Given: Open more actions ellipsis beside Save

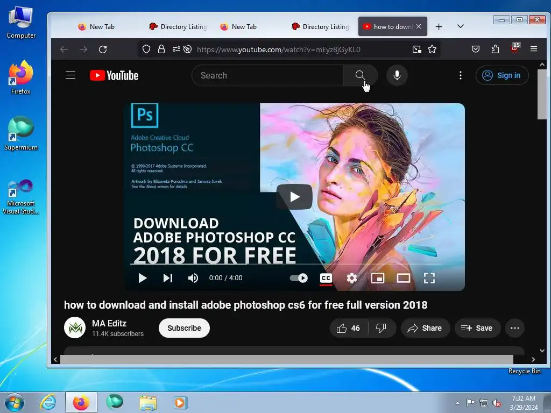Looking at the screenshot, I should [515, 328].
